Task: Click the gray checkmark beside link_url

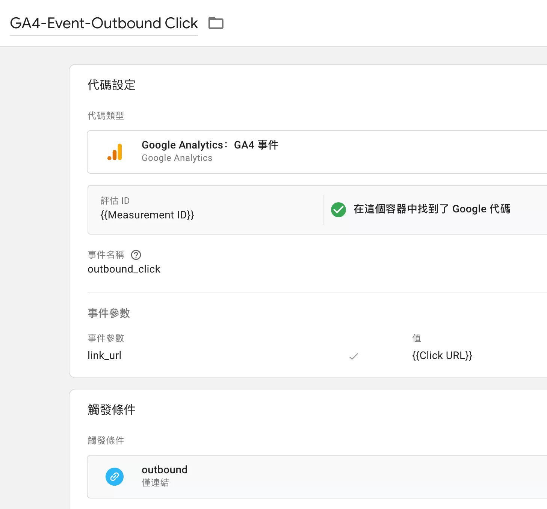Action: point(354,356)
